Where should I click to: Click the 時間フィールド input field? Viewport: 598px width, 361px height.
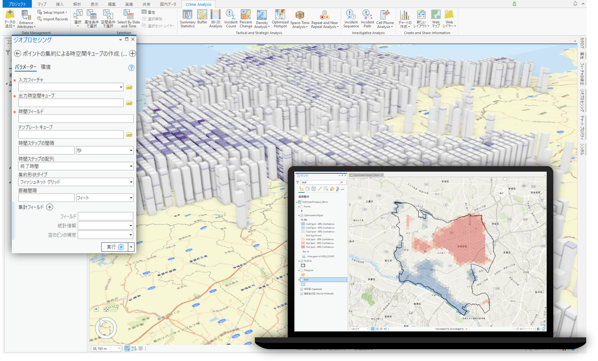pos(75,118)
